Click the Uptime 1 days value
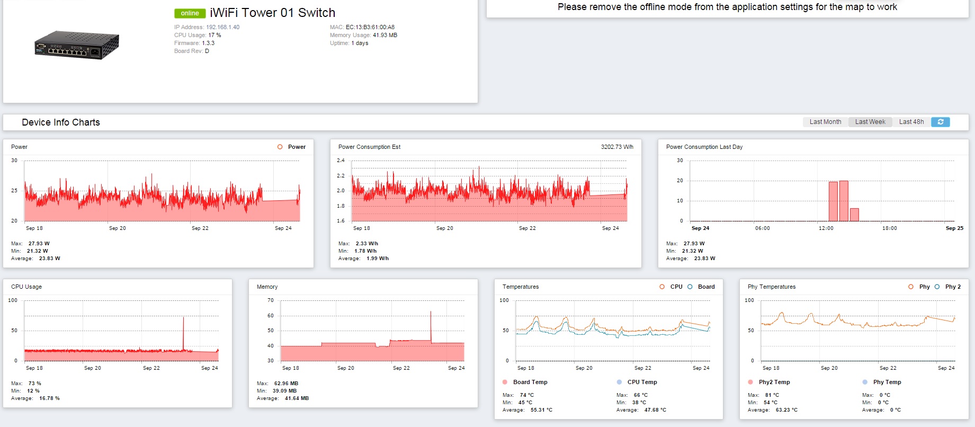The height and width of the screenshot is (427, 975). tap(360, 43)
